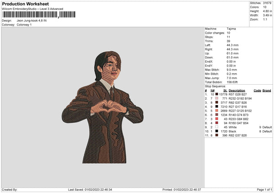
Task: Click the Page 1 of 1 label
Action: 264,190
